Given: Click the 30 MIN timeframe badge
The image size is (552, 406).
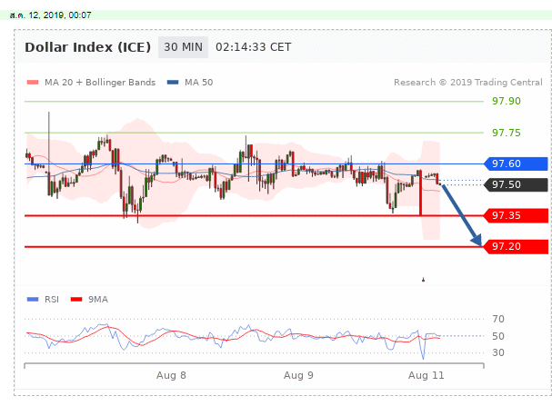Looking at the screenshot, I should click(x=183, y=47).
